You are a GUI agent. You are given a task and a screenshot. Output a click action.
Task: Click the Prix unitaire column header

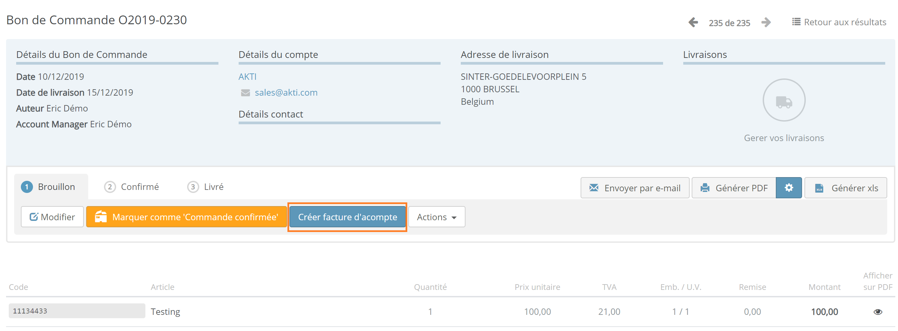[x=537, y=287]
